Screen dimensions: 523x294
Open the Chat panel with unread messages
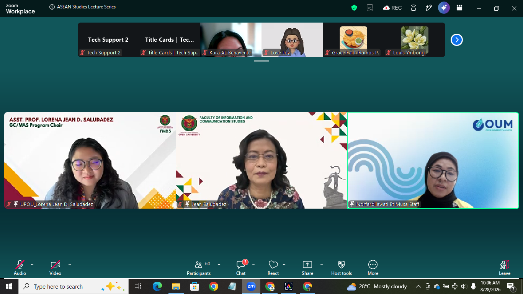(241, 268)
